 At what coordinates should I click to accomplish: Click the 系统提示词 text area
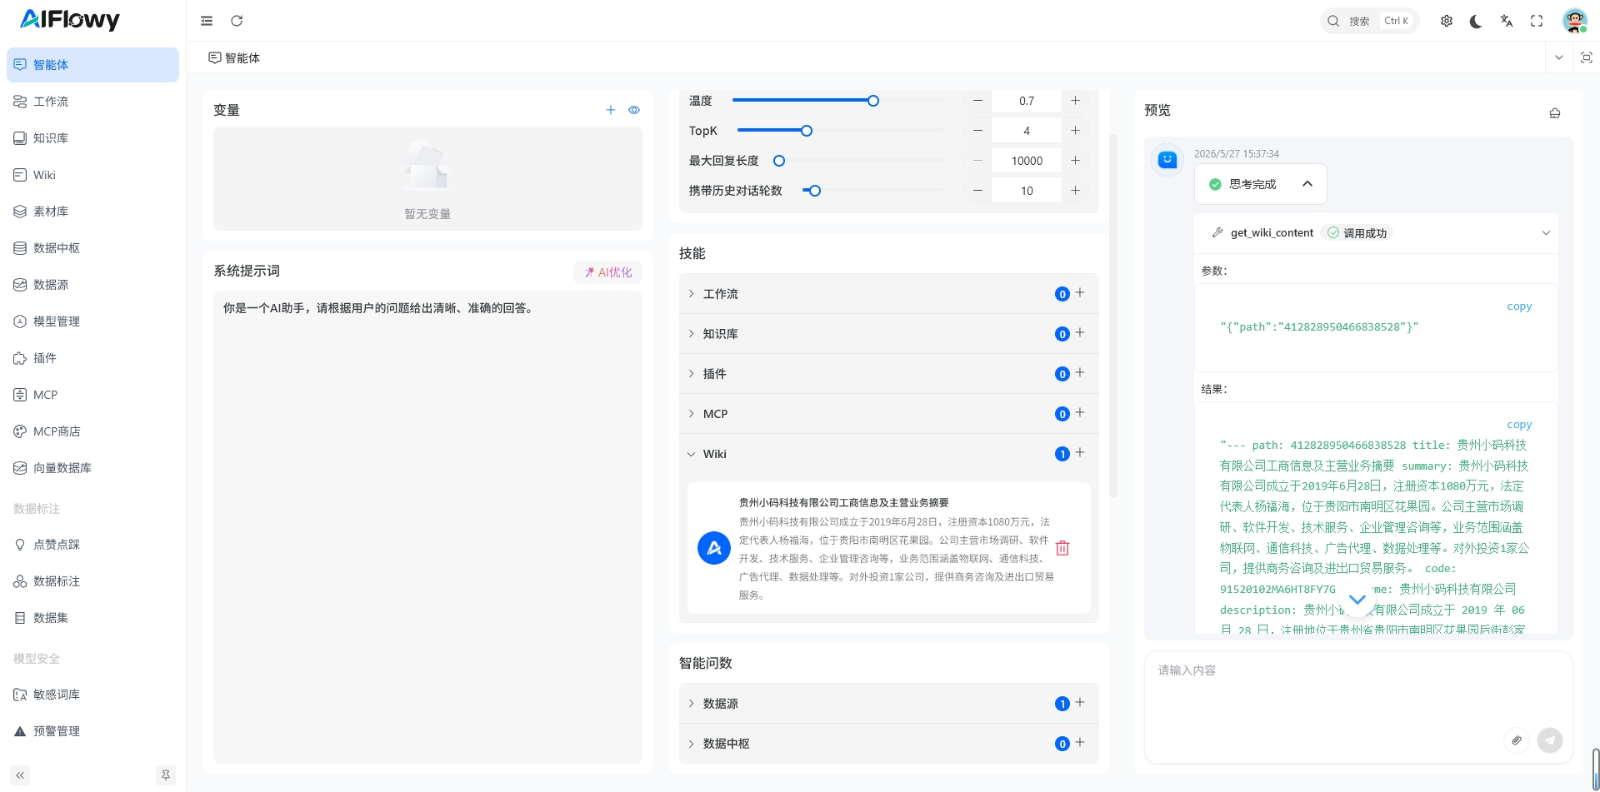point(427,527)
